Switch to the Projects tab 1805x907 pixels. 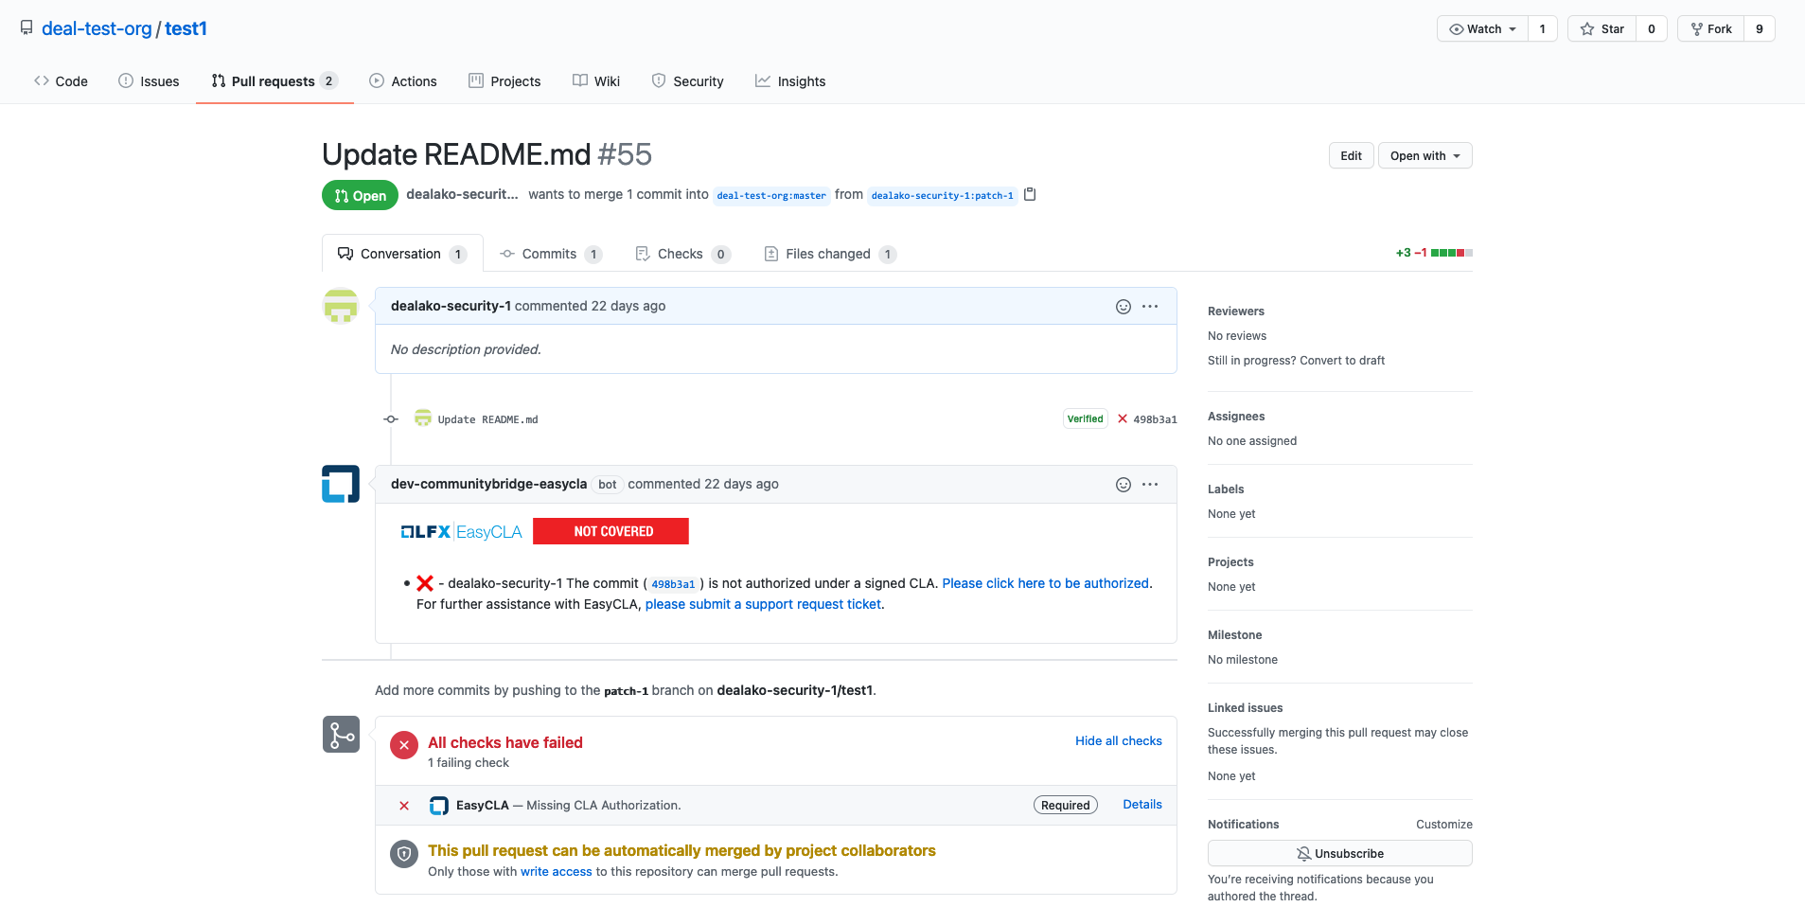pyautogui.click(x=504, y=81)
